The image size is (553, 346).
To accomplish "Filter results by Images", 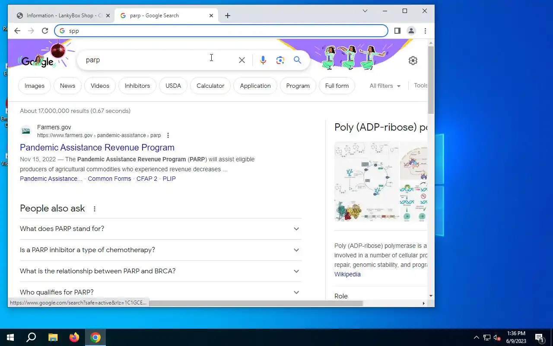I will 35,86.
